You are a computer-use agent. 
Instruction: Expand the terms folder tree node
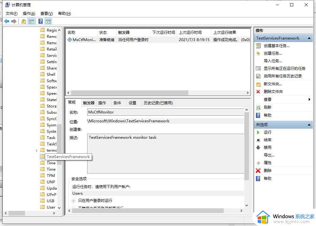click(x=36, y=150)
